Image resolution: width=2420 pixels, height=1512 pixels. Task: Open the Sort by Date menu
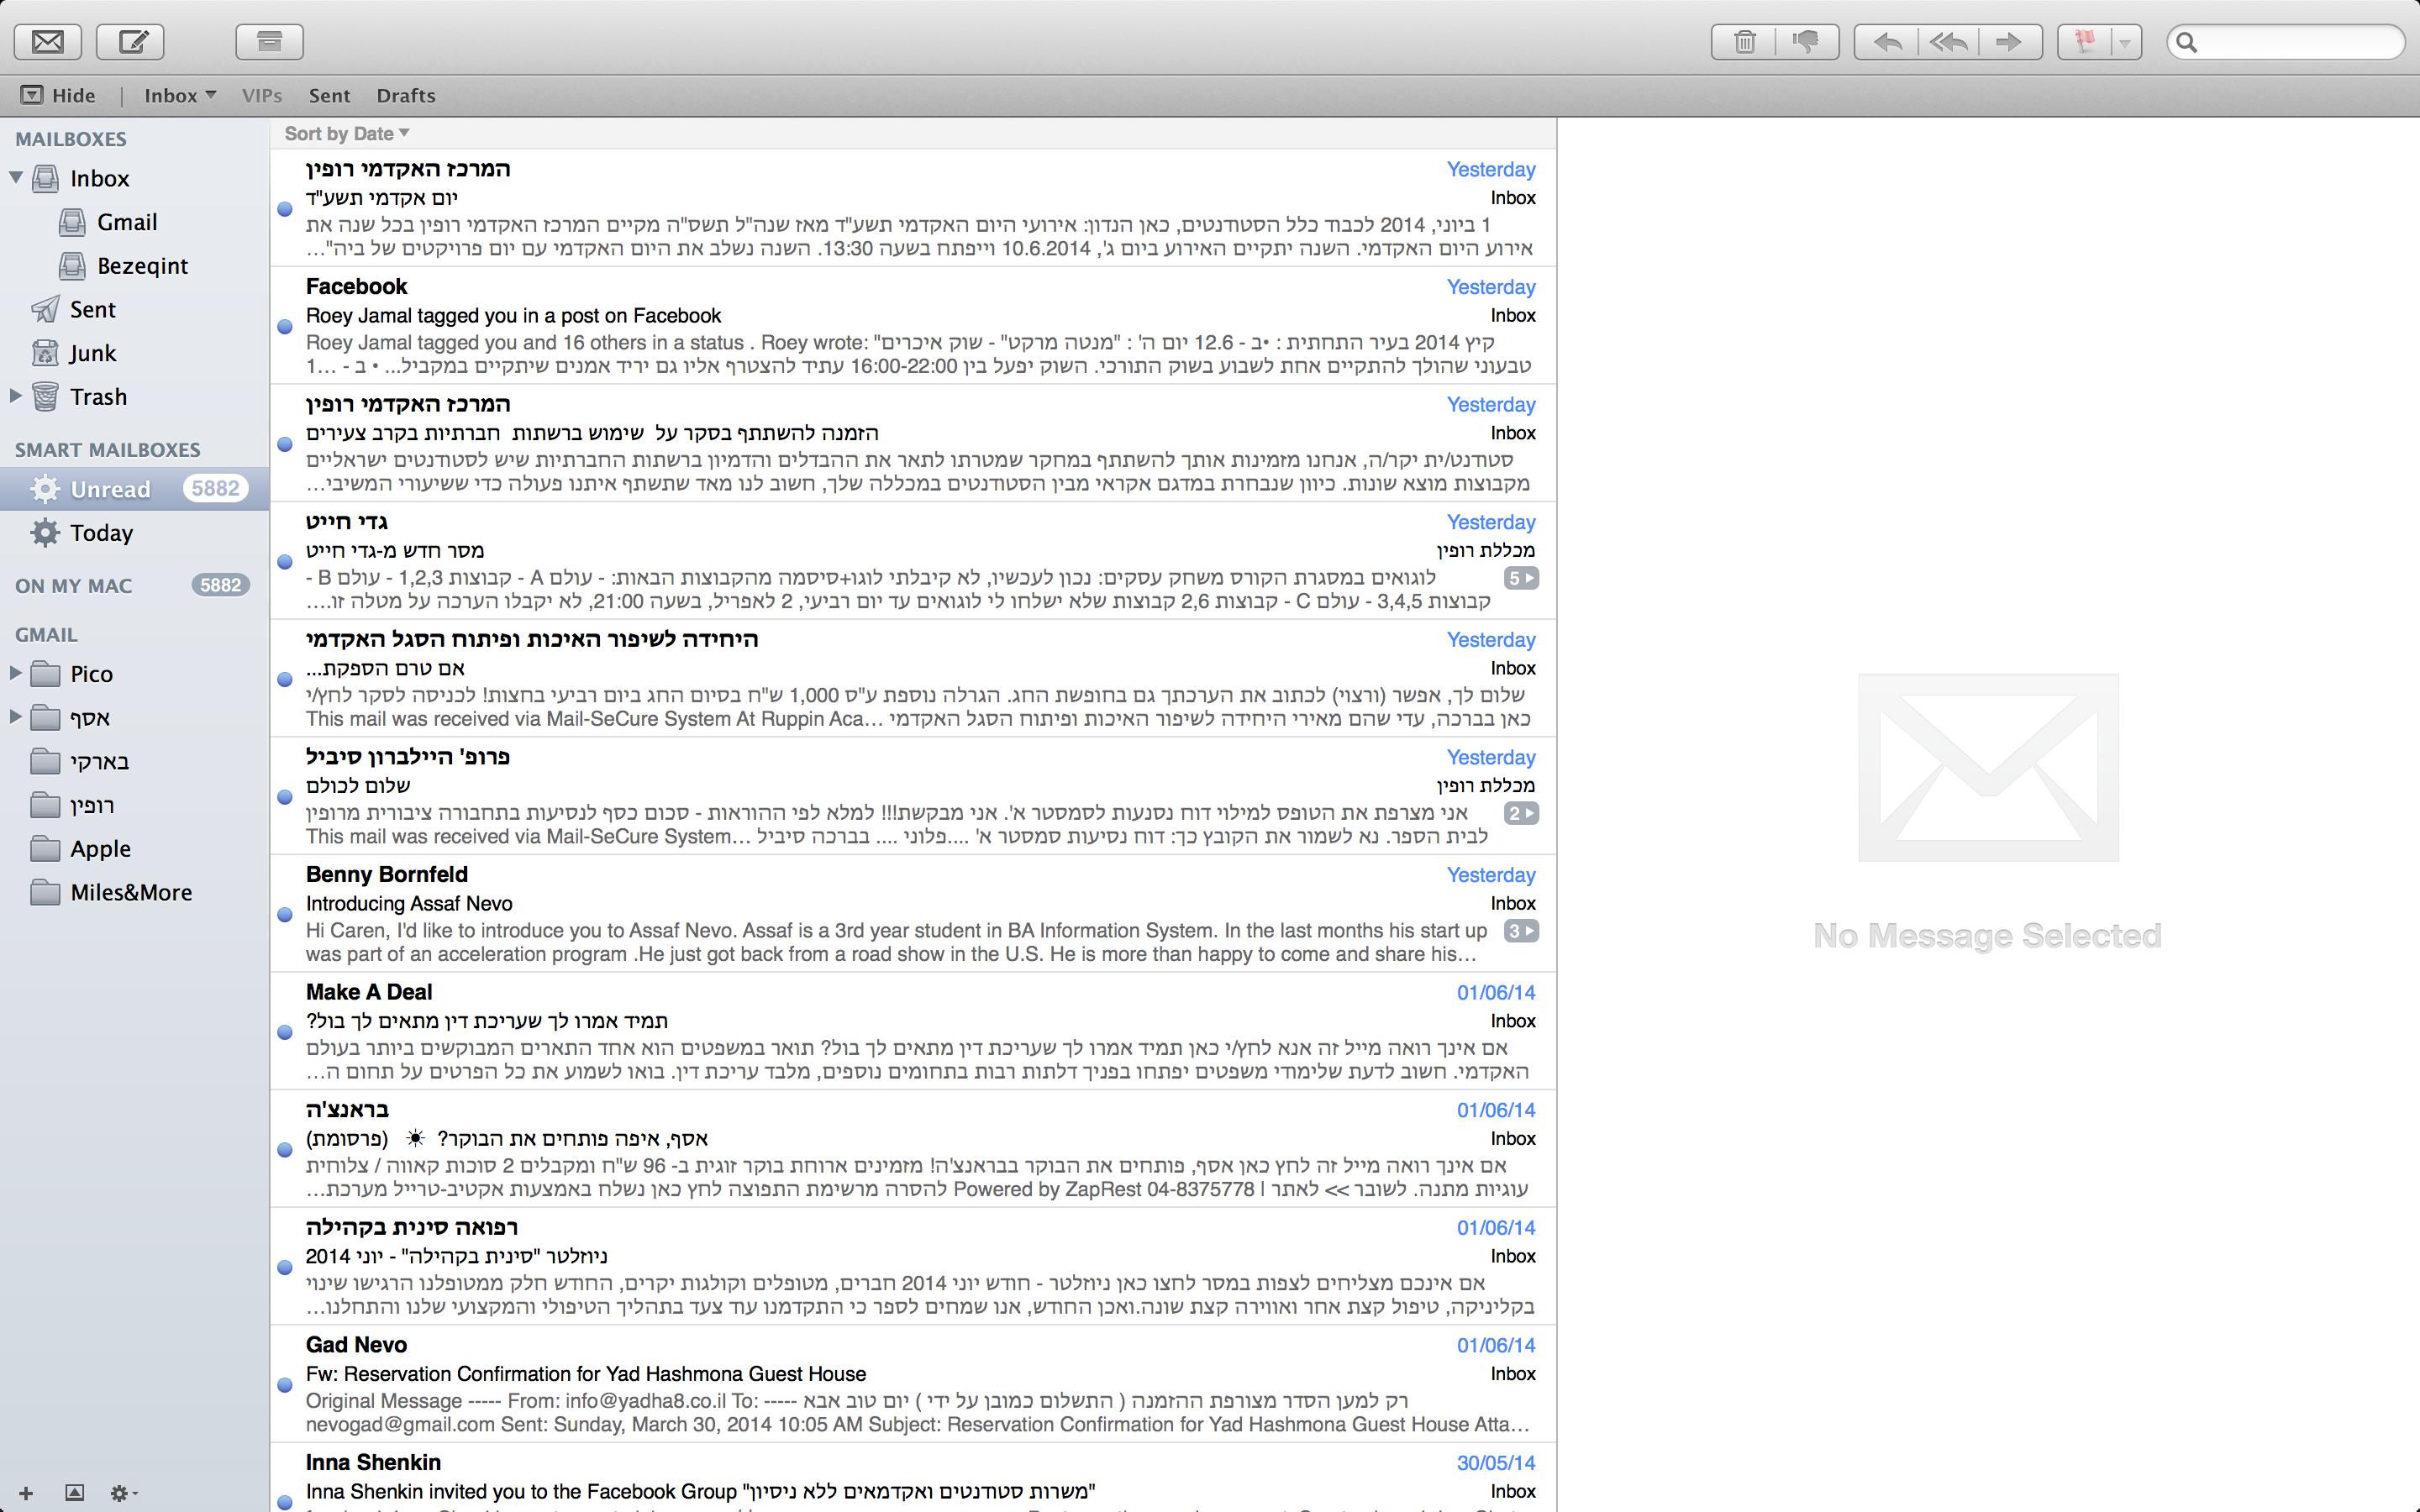pyautogui.click(x=347, y=133)
